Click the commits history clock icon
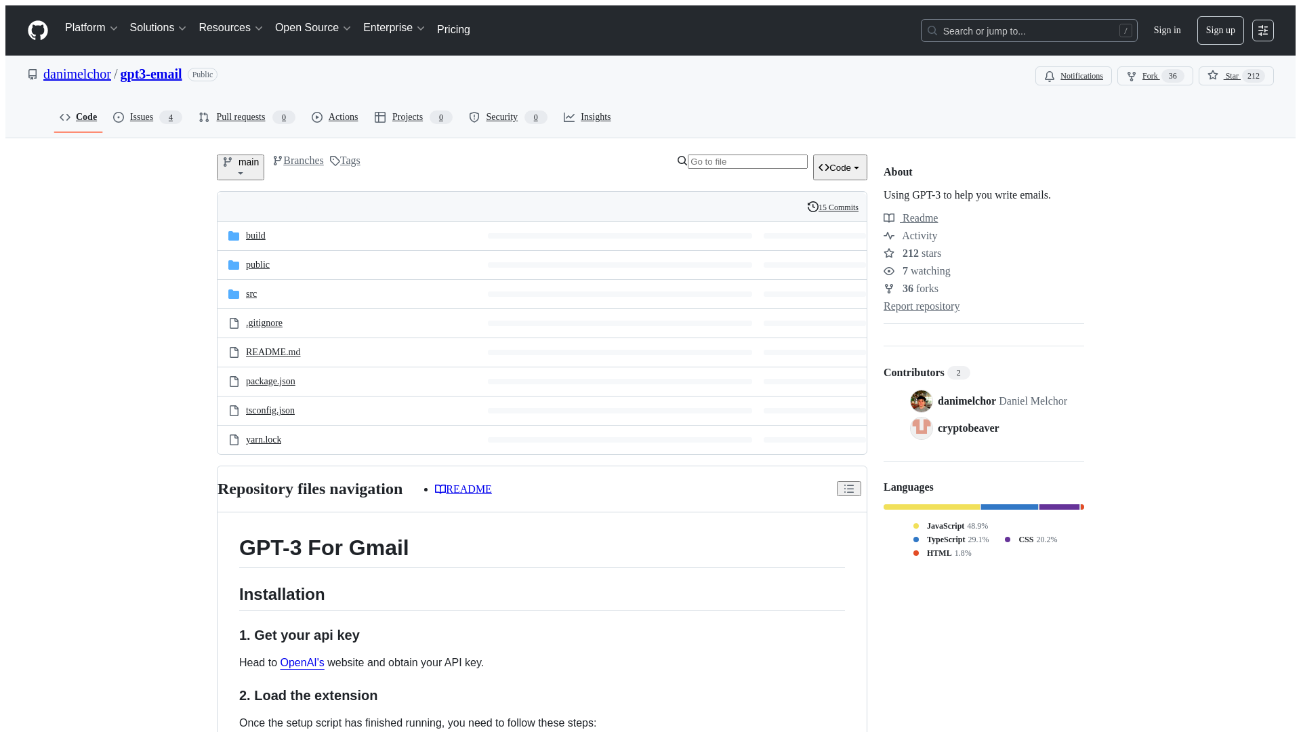1301x732 pixels. point(812,207)
